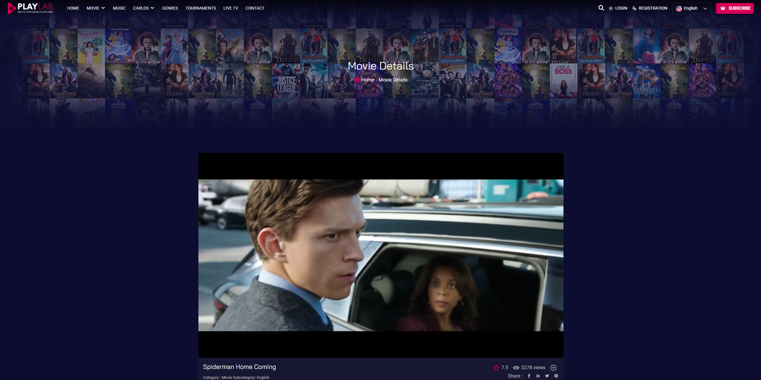The image size is (761, 380).
Task: Open the CONTACT page
Action: pos(255,8)
